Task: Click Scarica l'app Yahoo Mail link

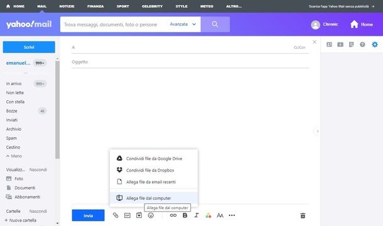Action: [342, 6]
